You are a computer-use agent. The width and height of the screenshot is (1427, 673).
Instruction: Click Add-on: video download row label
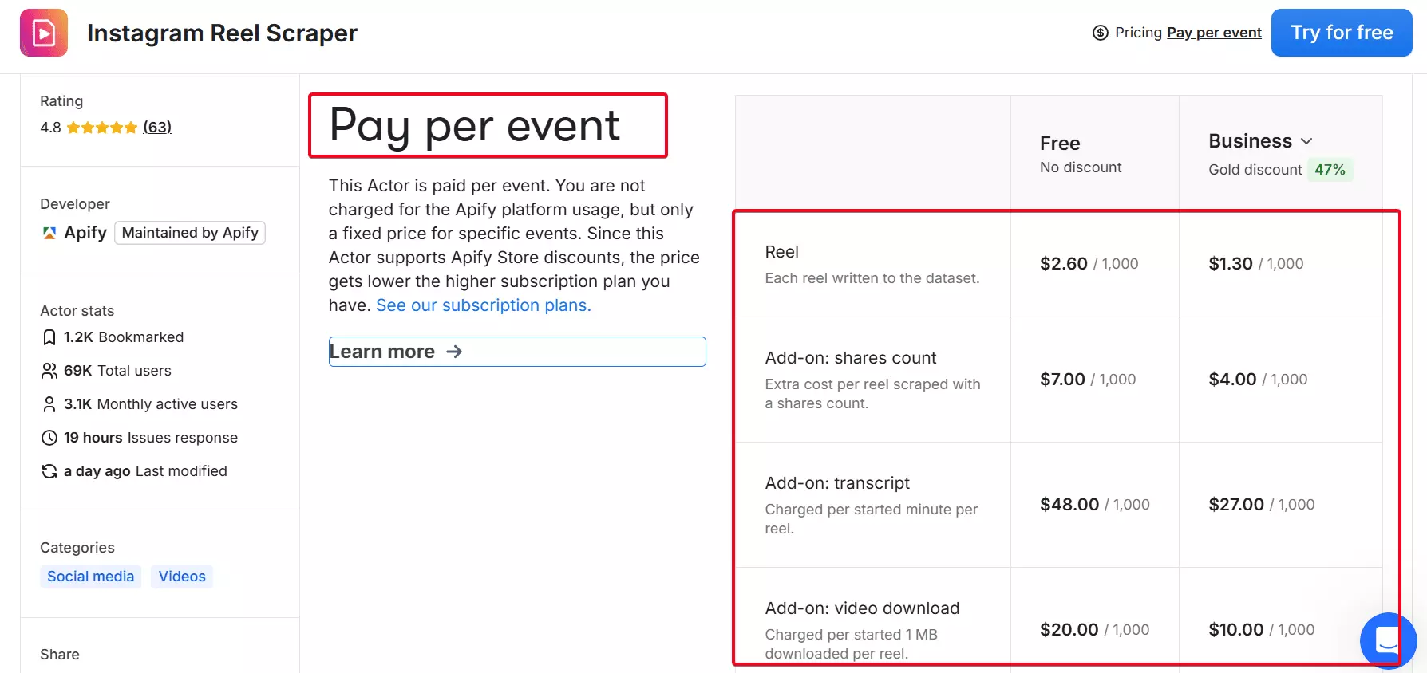[862, 608]
